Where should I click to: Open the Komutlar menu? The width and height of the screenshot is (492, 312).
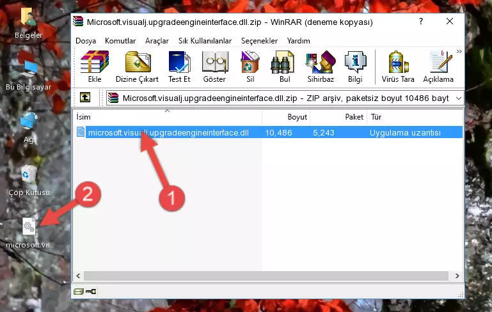[x=120, y=41]
